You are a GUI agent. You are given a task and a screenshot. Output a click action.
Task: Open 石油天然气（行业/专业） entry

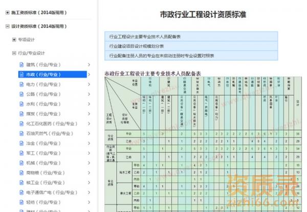(x=50, y=134)
